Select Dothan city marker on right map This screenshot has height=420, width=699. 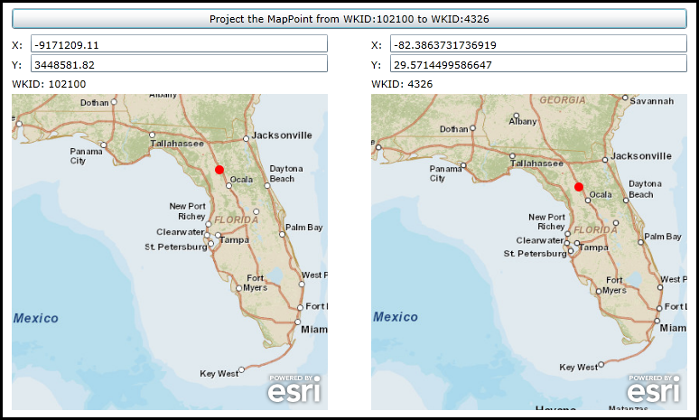pos(474,129)
